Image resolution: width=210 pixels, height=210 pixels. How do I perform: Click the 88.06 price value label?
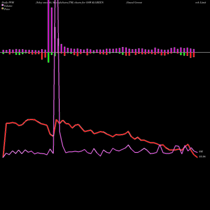click(202, 157)
